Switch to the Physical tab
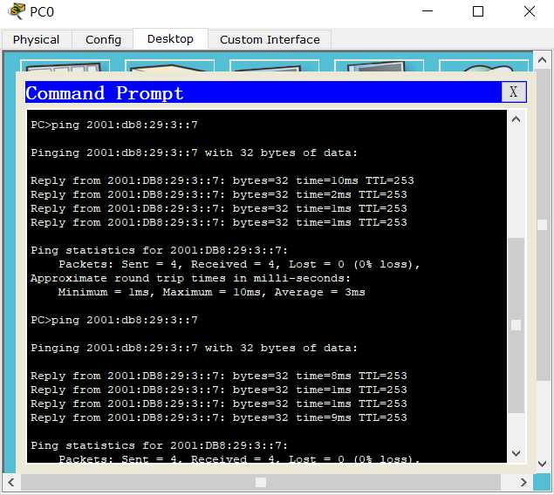Viewport: 554px width, 495px height. point(36,39)
